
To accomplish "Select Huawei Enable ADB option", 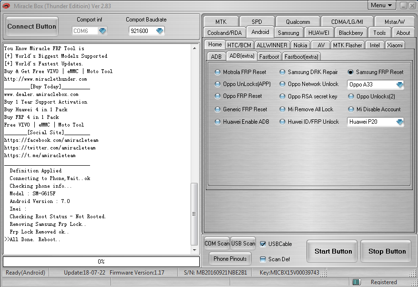I will [242, 122].
